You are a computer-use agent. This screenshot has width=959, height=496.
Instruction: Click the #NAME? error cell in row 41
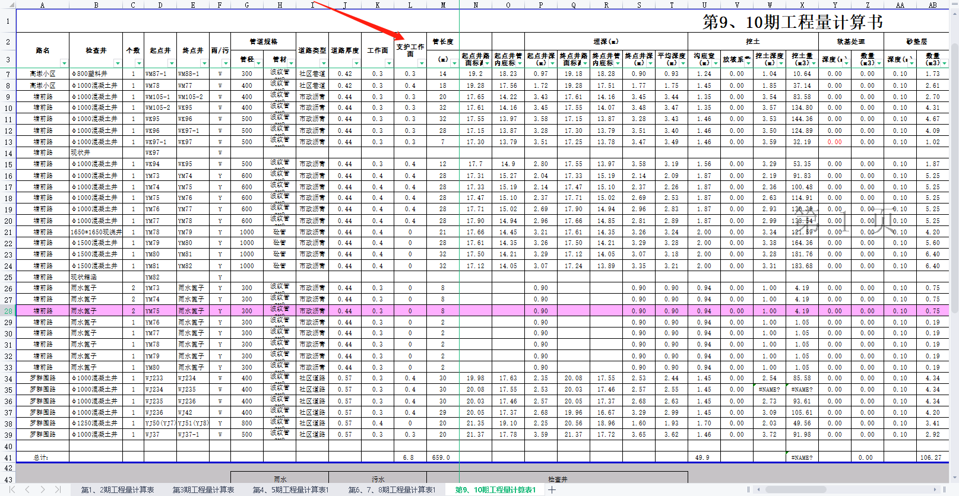tap(802, 457)
